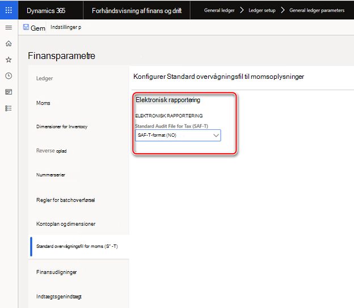Select Dimensioner for Inventory tab

click(x=62, y=126)
